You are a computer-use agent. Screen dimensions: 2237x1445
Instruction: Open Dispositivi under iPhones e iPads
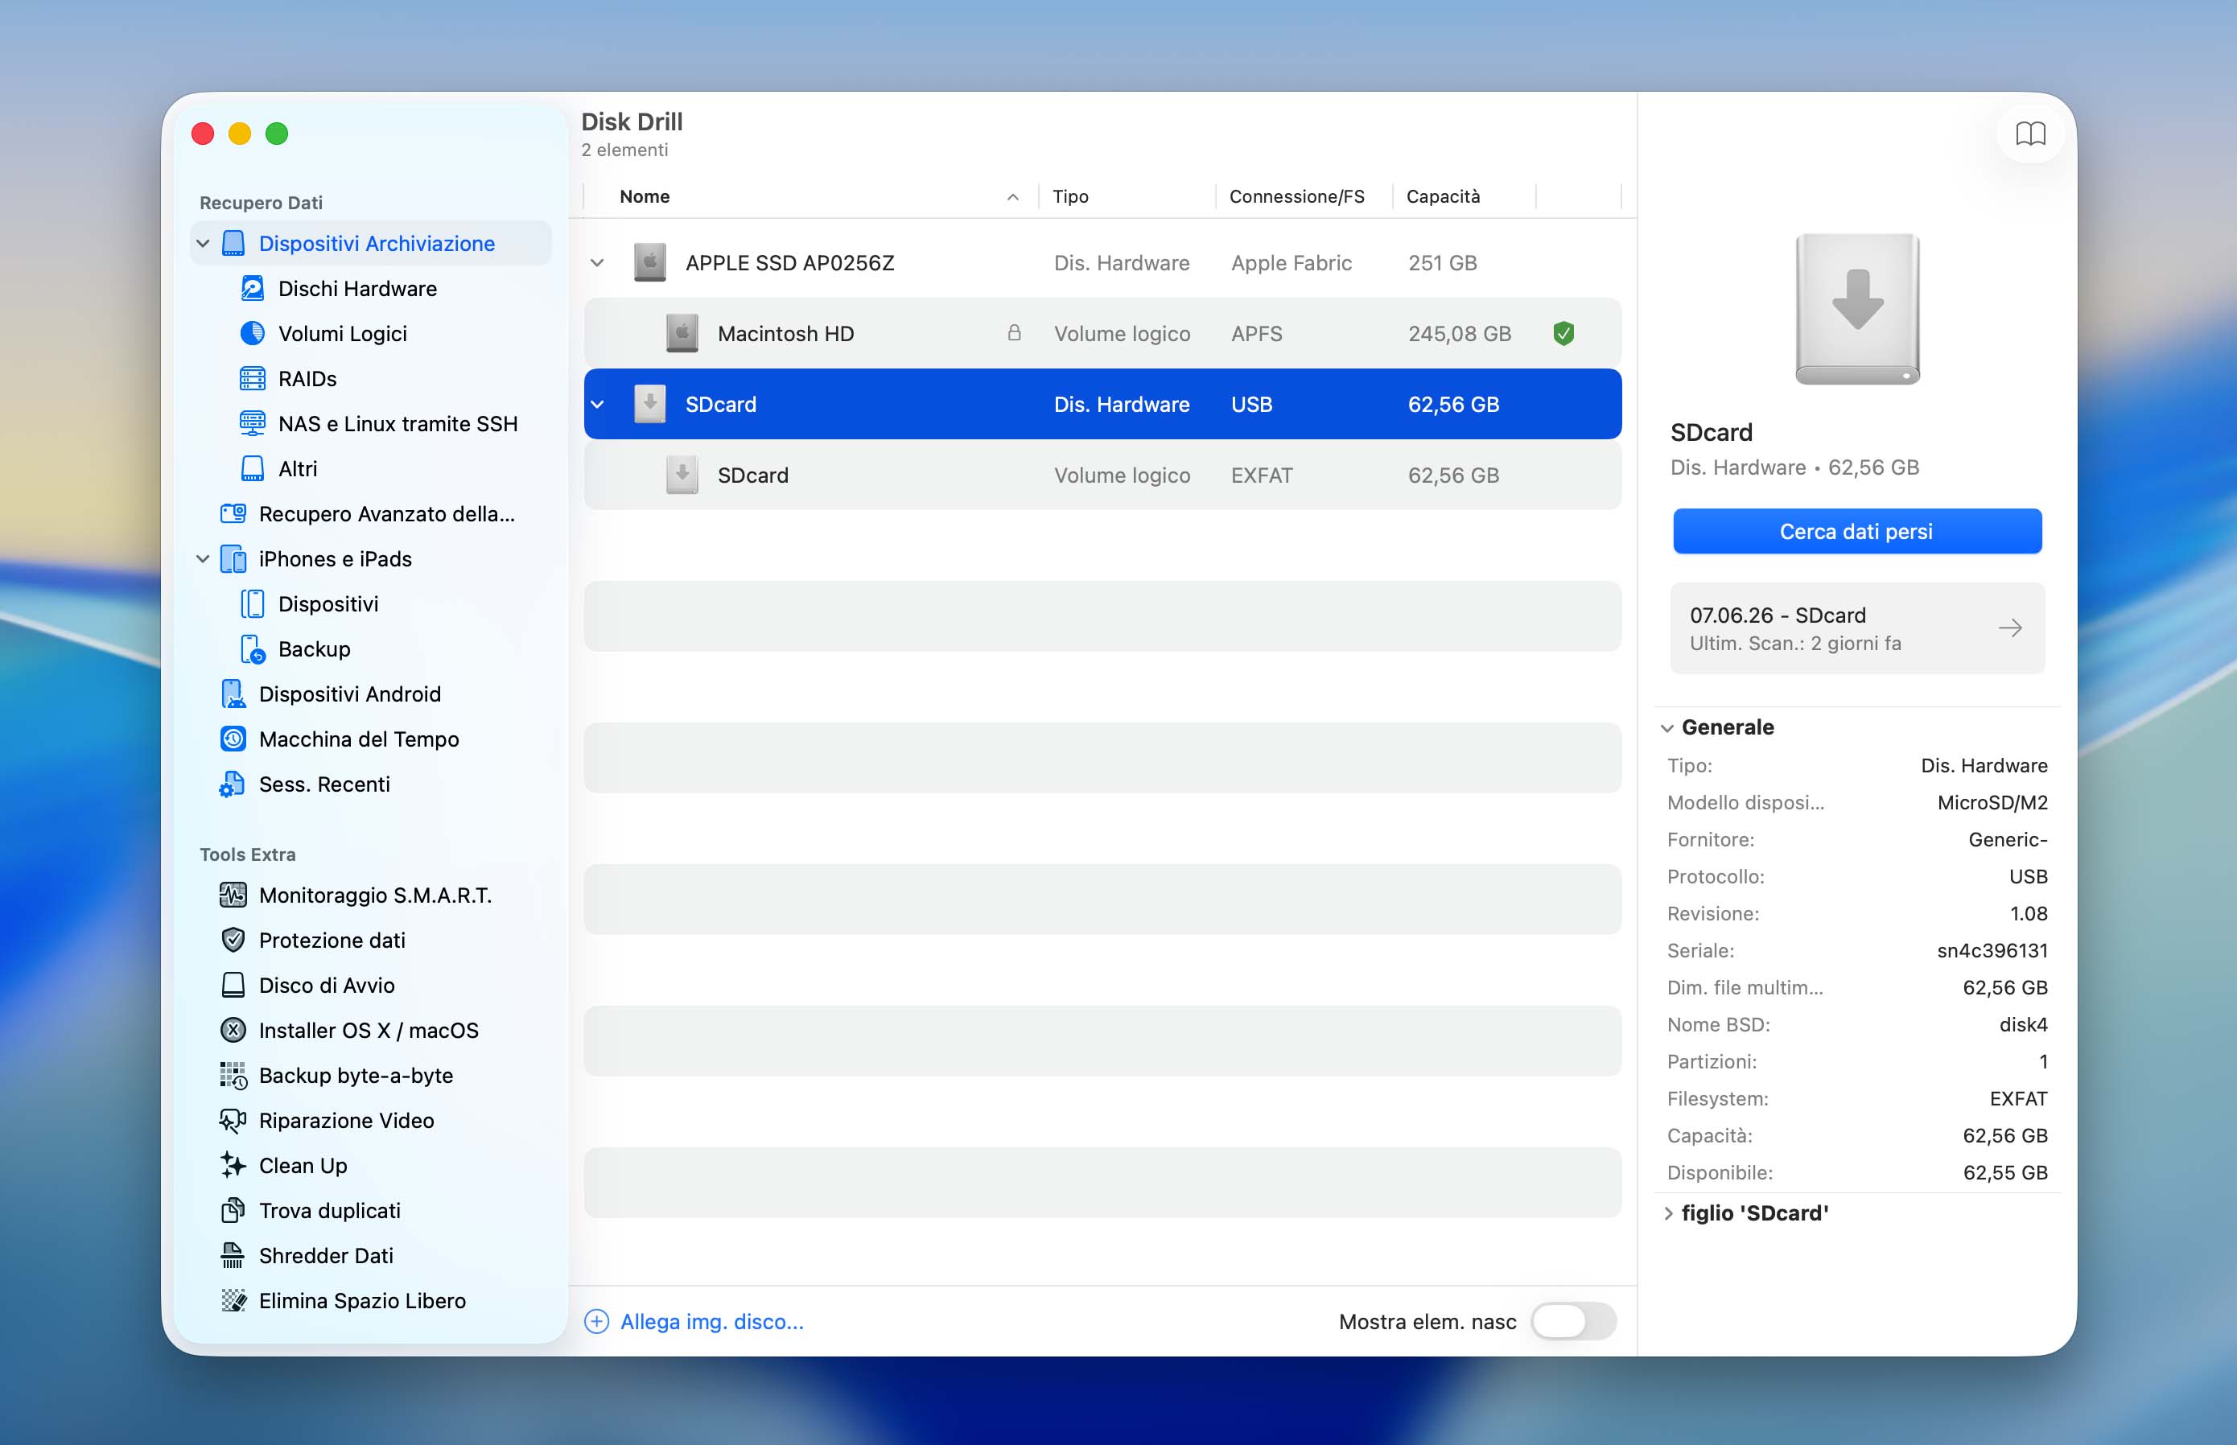tap(328, 603)
